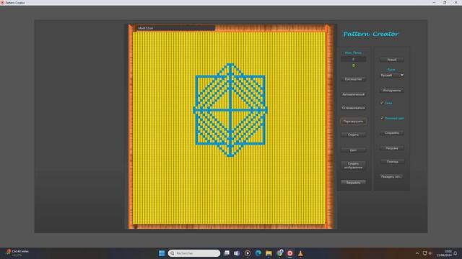Click the Инструменты (tools) button

(392, 91)
